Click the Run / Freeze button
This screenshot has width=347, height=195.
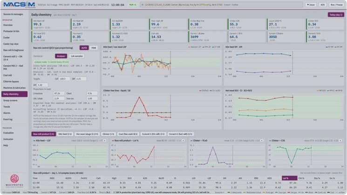point(336,5)
